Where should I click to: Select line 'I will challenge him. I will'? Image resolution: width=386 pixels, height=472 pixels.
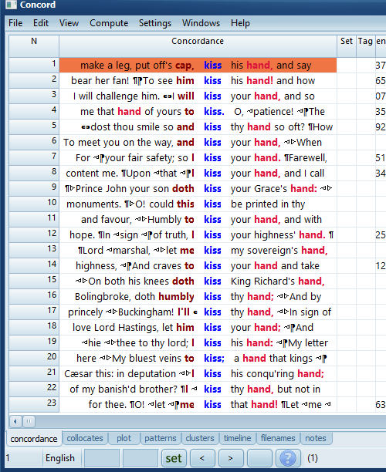point(198,96)
